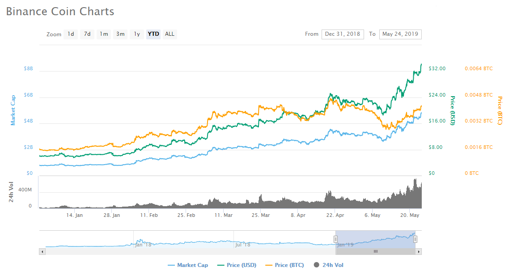Edit the To date field showing May 24, 2019
513x271 pixels.
pos(400,34)
